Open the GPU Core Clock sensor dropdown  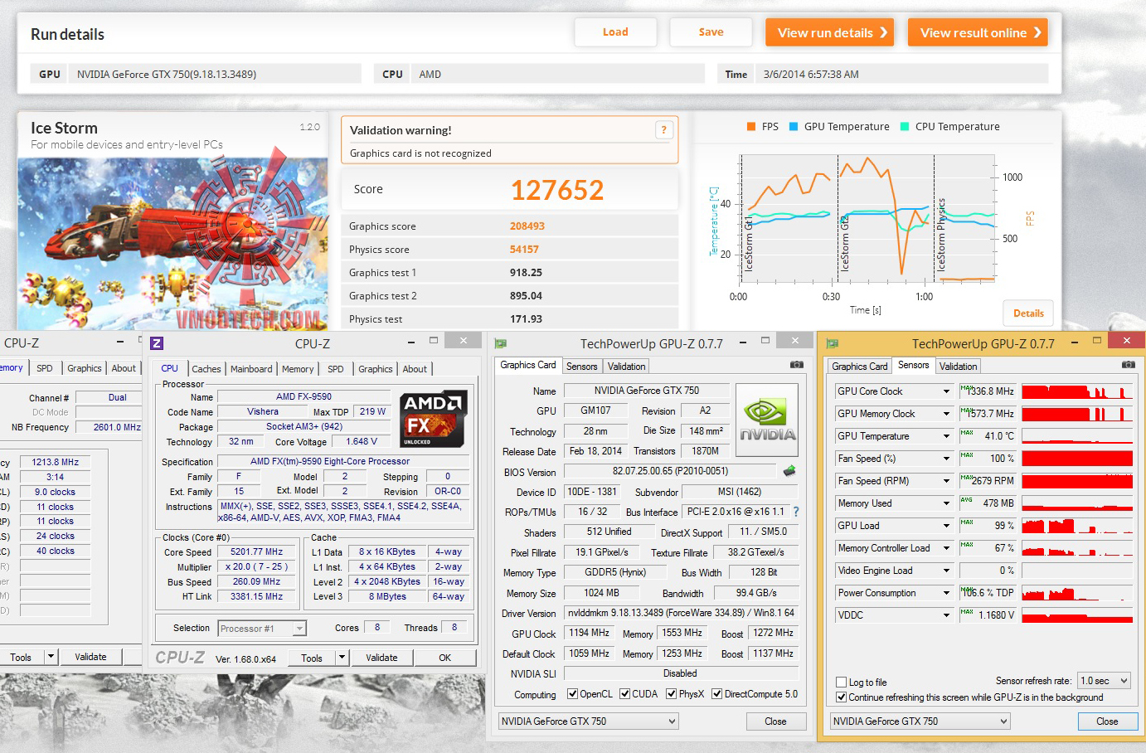tap(946, 391)
